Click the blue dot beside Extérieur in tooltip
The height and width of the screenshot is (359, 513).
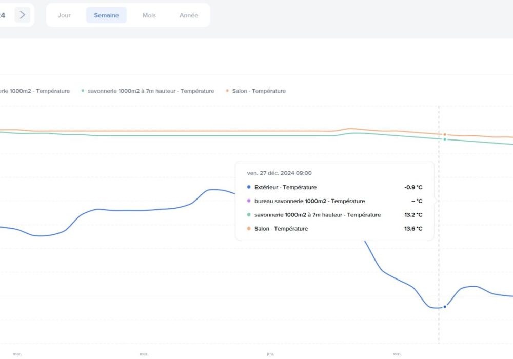click(249, 187)
